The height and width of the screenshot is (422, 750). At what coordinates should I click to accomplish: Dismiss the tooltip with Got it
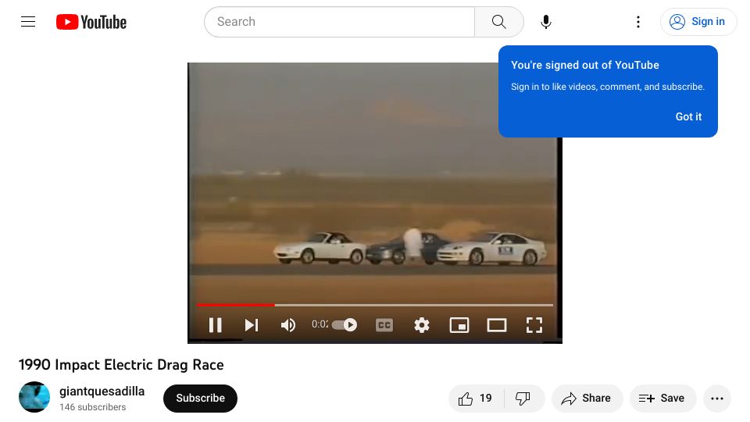(688, 116)
